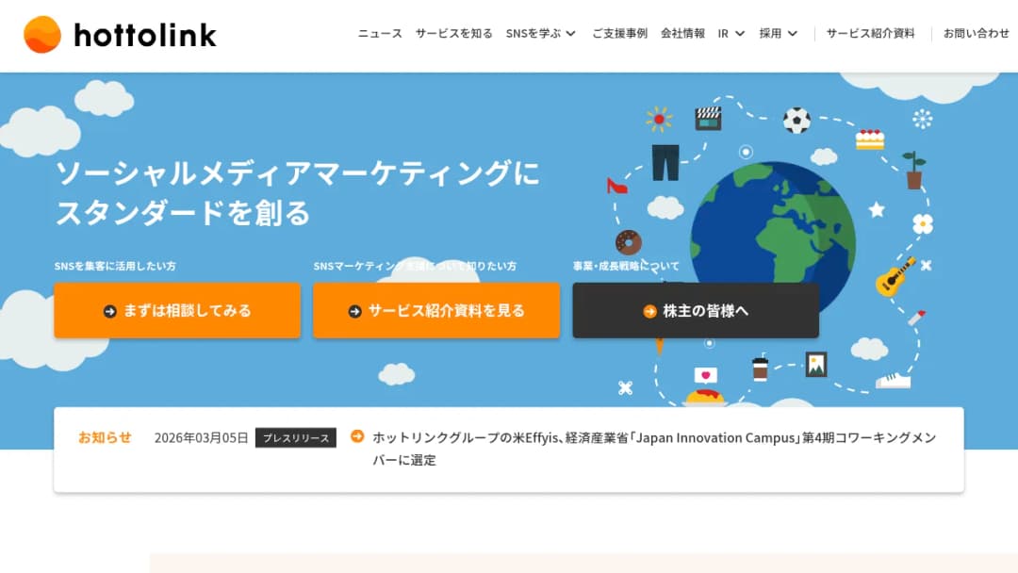Click the navy trousers icon
Screen dimensions: 1018x573
pyautogui.click(x=665, y=162)
